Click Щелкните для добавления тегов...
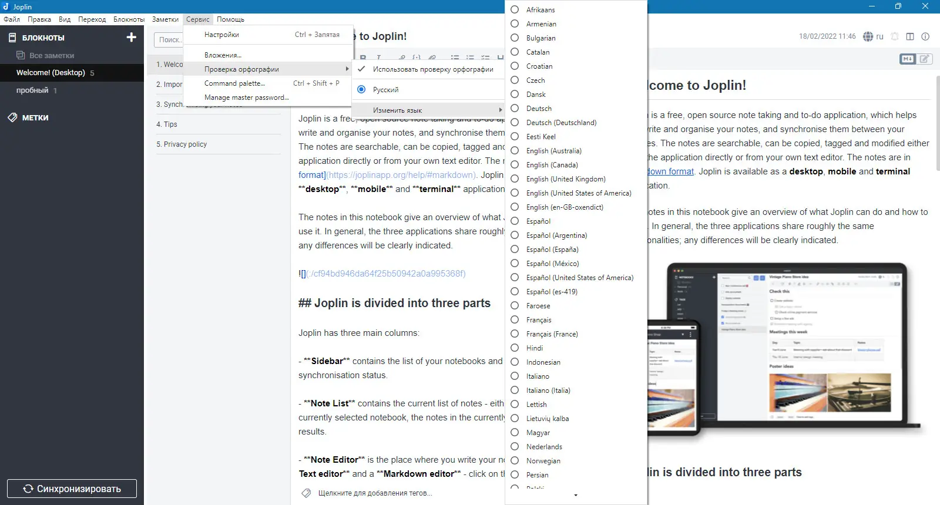The width and height of the screenshot is (940, 505). click(x=375, y=493)
